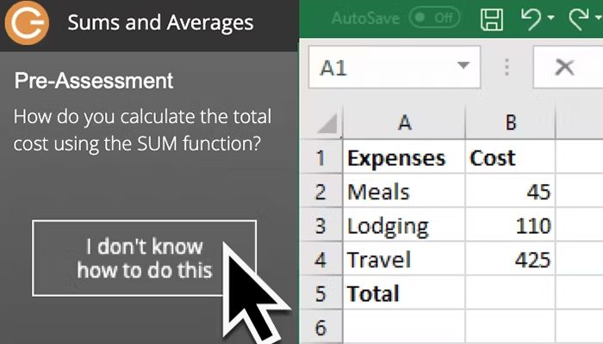
Task: Click the "Total" label cell
Action: (x=404, y=293)
